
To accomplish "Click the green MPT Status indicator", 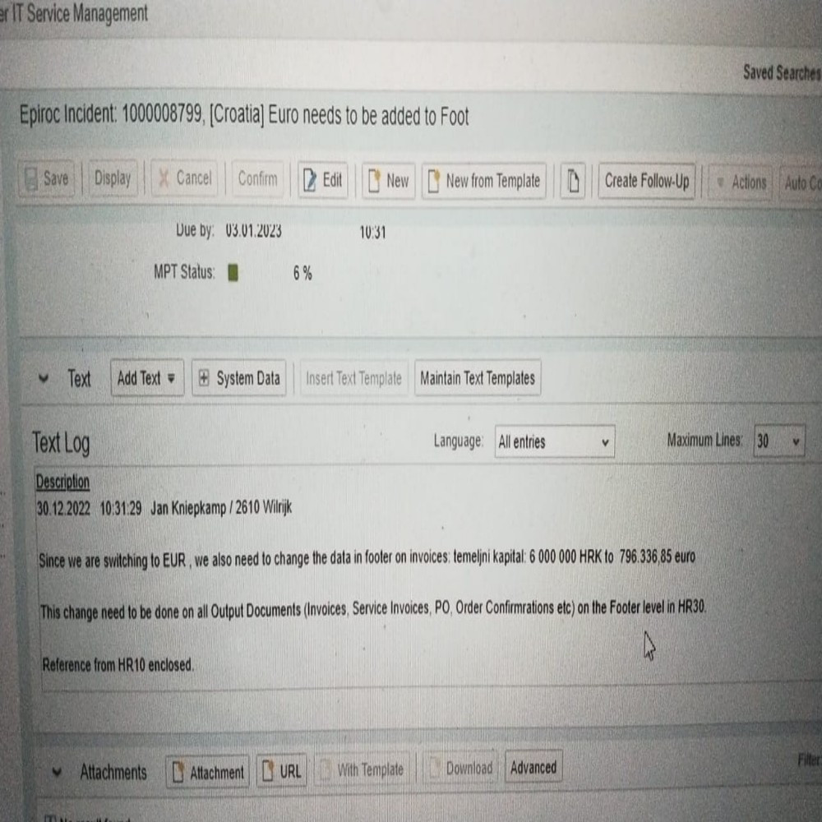I will point(233,273).
